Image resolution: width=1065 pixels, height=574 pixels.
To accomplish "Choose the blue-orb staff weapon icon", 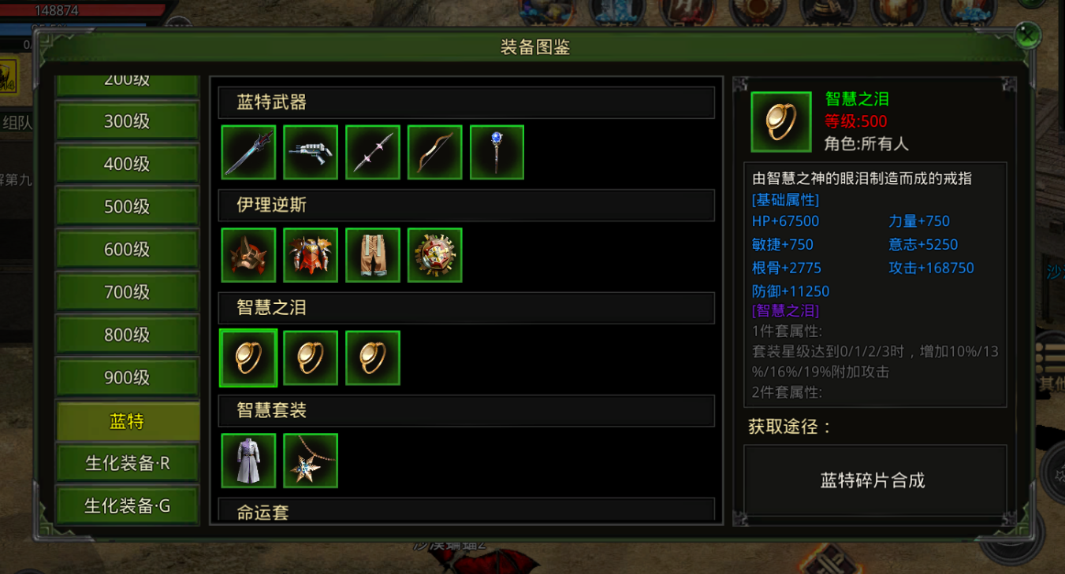I will pos(497,152).
